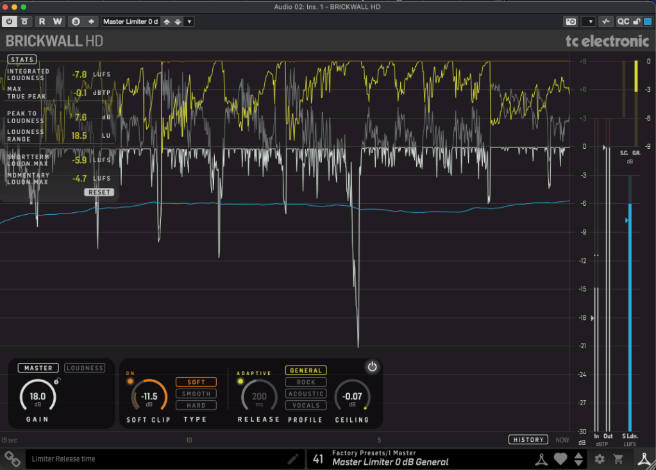Step presets using the up/down arrows near heart
Image resolution: width=656 pixels, height=470 pixels.
click(578, 458)
